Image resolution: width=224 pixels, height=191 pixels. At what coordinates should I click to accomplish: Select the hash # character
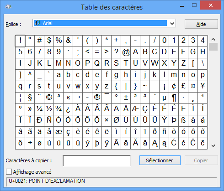(x=39, y=41)
